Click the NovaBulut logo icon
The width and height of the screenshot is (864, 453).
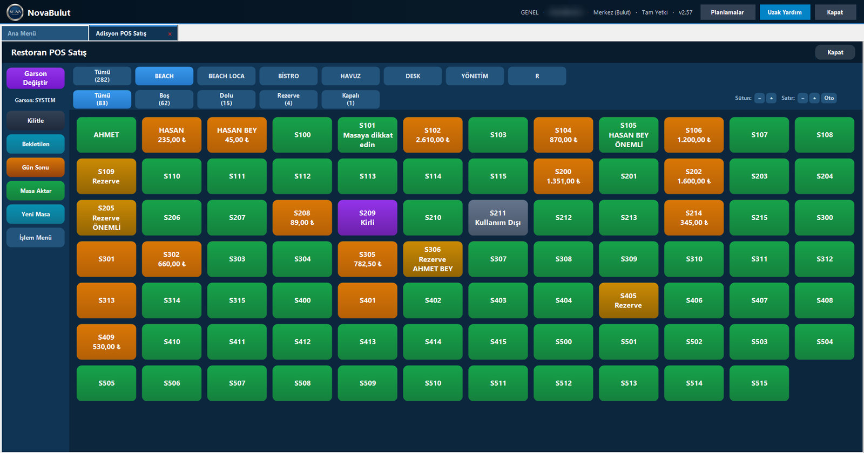pyautogui.click(x=15, y=12)
